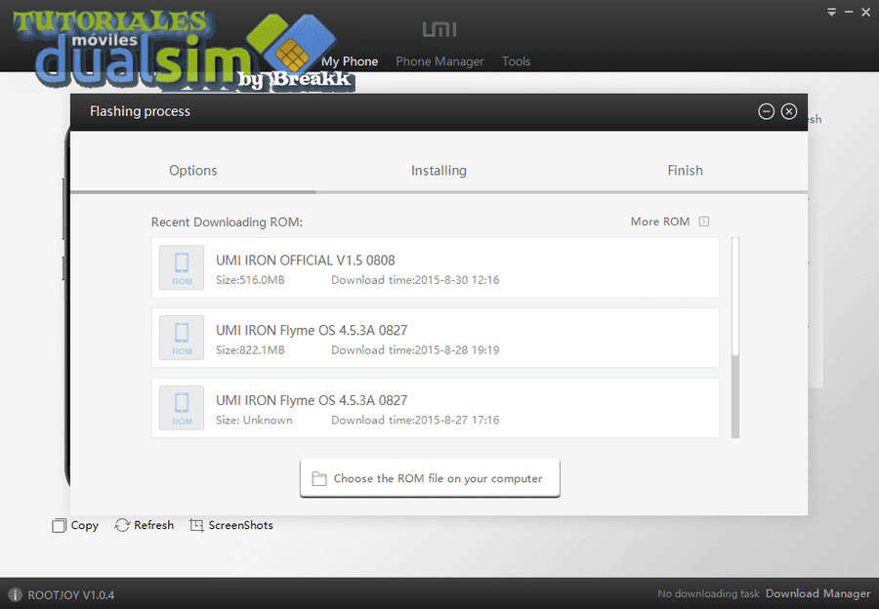Minimize the main ROOTJOY window
The width and height of the screenshot is (879, 609).
pos(849,12)
